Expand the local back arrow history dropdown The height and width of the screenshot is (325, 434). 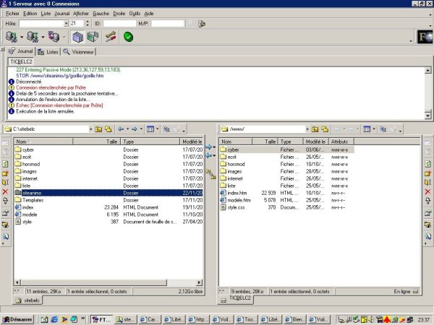click(x=127, y=129)
